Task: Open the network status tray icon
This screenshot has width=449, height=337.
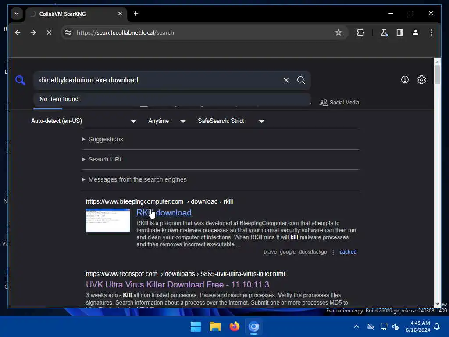Action: click(x=384, y=326)
